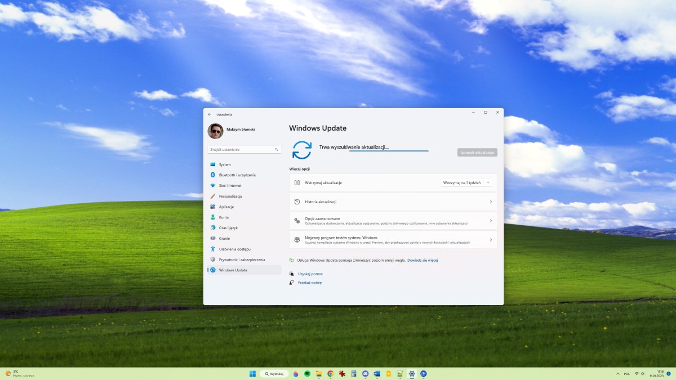Click the Bluetooth i urządzenia icon

213,175
